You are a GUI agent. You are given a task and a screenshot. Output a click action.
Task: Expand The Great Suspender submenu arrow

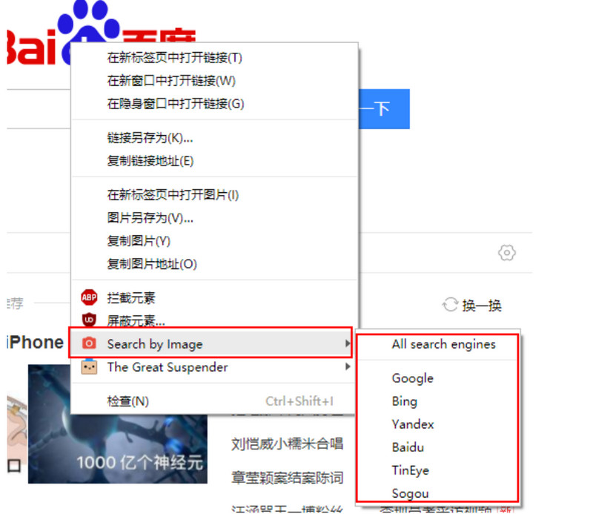(x=347, y=366)
